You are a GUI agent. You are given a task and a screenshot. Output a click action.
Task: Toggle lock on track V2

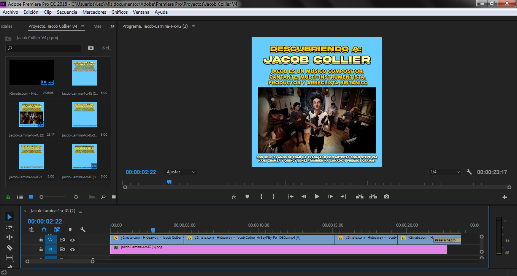click(x=41, y=240)
